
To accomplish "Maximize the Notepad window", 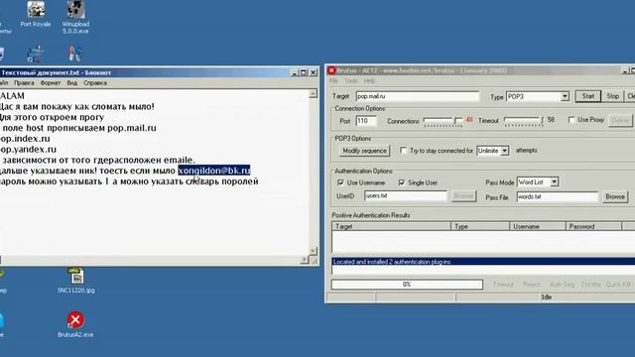I will pyautogui.click(x=304, y=72).
